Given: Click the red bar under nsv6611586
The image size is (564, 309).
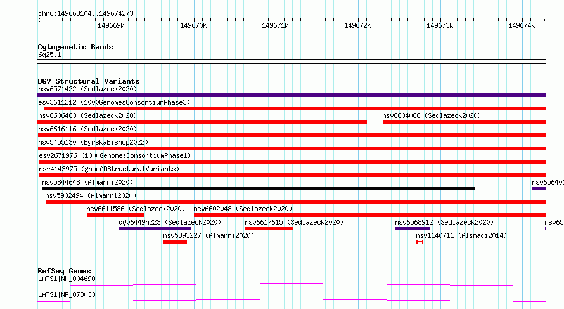Looking at the screenshot, I should (x=115, y=215).
